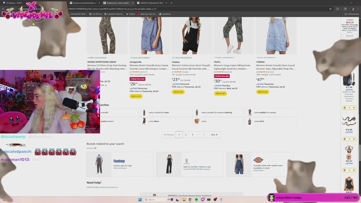Show YUENIU +8 other colors/patterns
The height and width of the screenshot is (203, 361).
click(x=266, y=58)
